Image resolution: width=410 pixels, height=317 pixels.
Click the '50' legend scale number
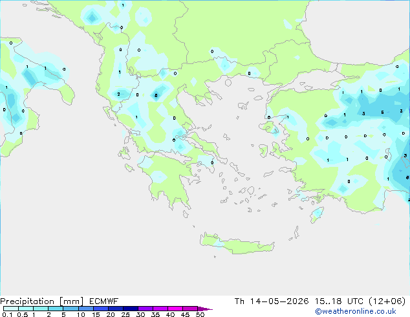tap(200, 314)
